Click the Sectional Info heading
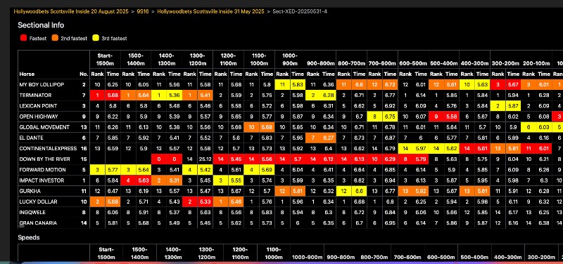 (41, 25)
